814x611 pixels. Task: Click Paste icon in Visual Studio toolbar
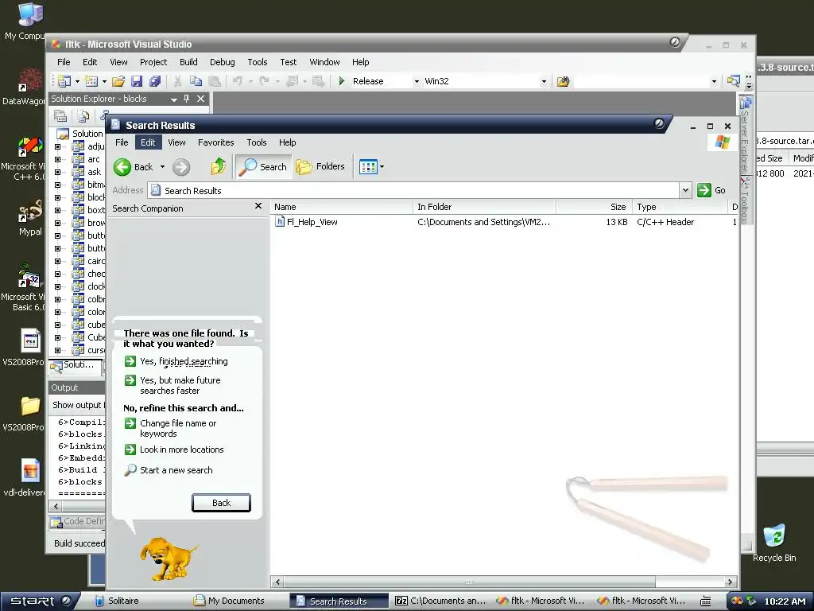215,81
